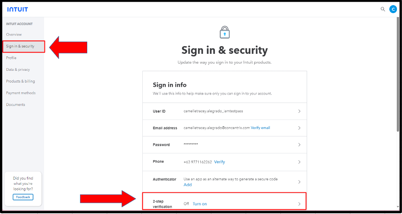Viewport: 402px width, 214px height.
Task: Expand the Authenticator row chevron
Action: point(299,182)
